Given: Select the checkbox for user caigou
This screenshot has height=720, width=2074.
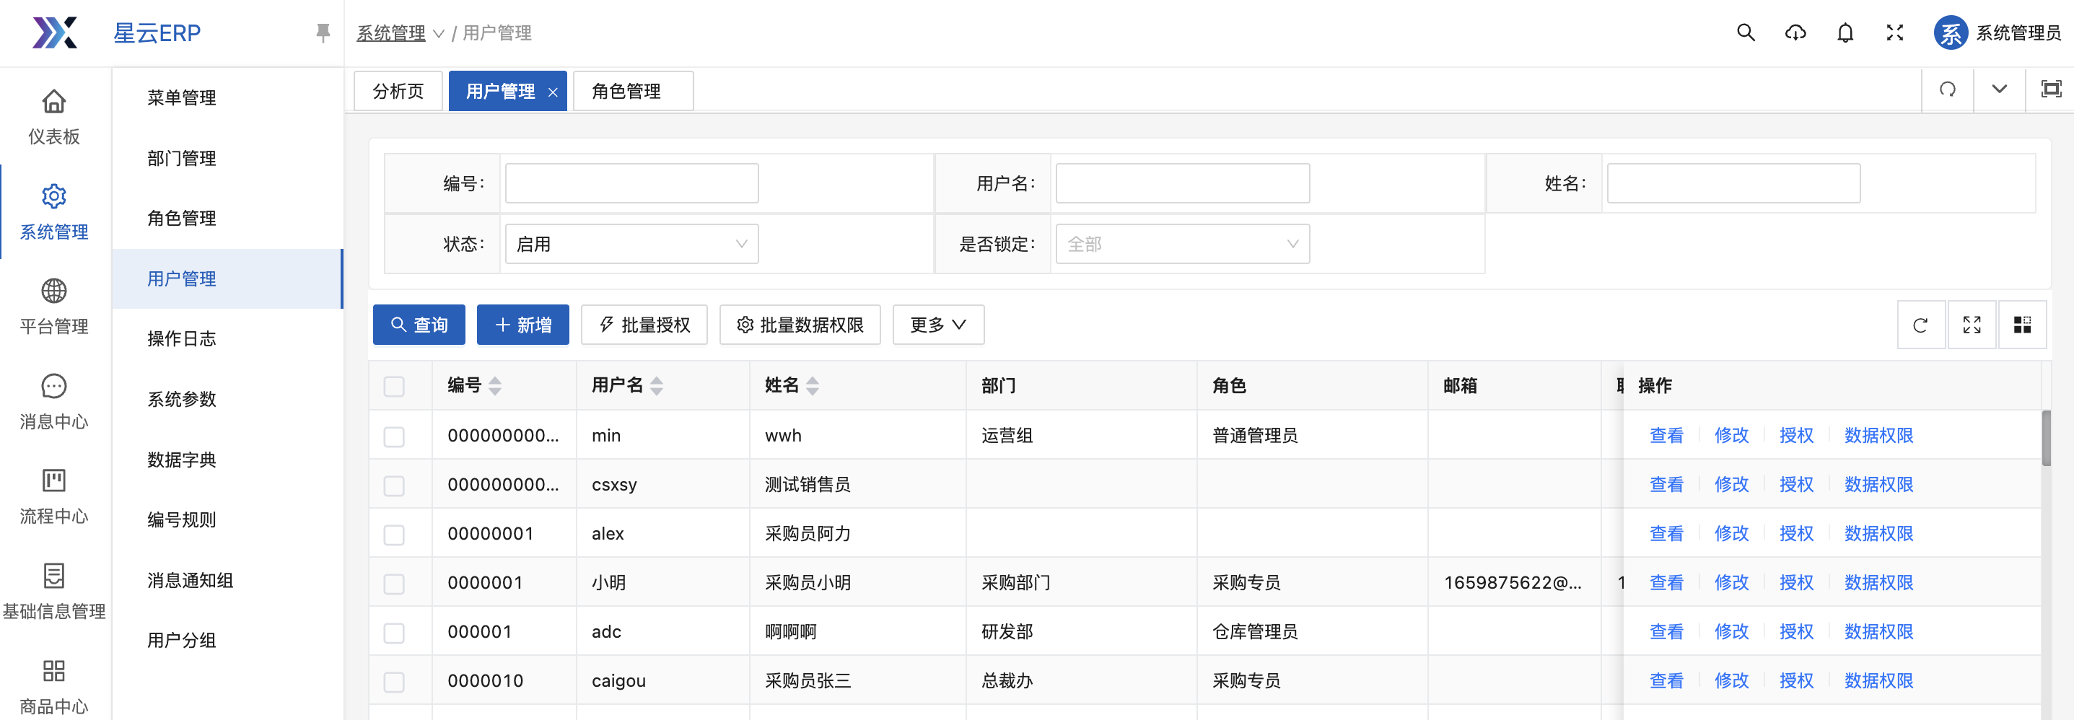Looking at the screenshot, I should coord(394,682).
